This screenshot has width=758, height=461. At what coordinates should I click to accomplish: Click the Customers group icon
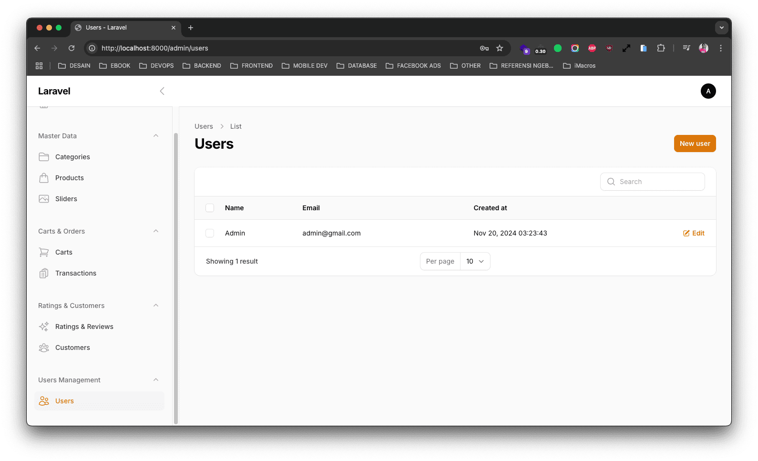44,348
